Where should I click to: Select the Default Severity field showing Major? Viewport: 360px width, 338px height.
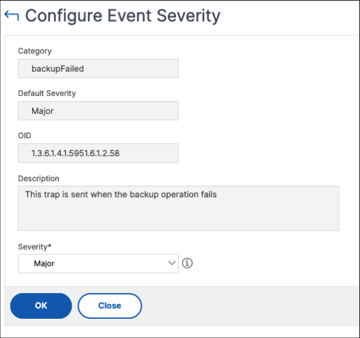tap(98, 111)
